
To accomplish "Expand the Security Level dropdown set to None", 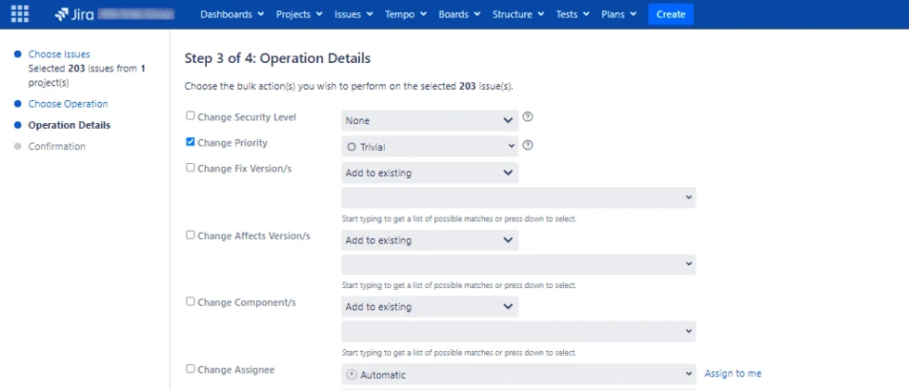I will (x=429, y=120).
